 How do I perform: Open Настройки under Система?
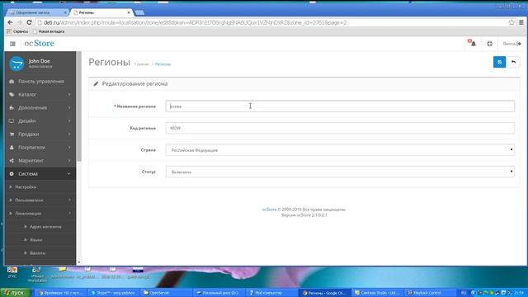pos(26,187)
